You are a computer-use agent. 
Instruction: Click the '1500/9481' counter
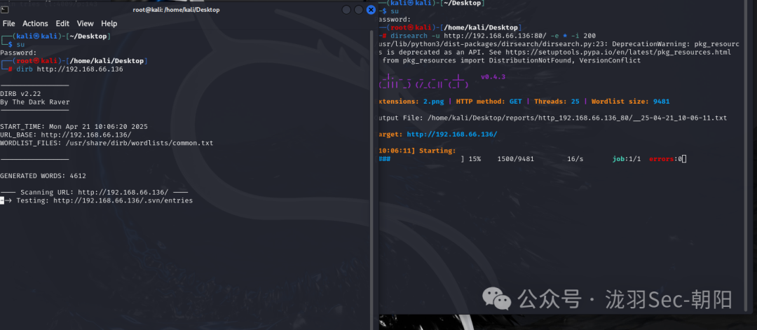pos(516,159)
